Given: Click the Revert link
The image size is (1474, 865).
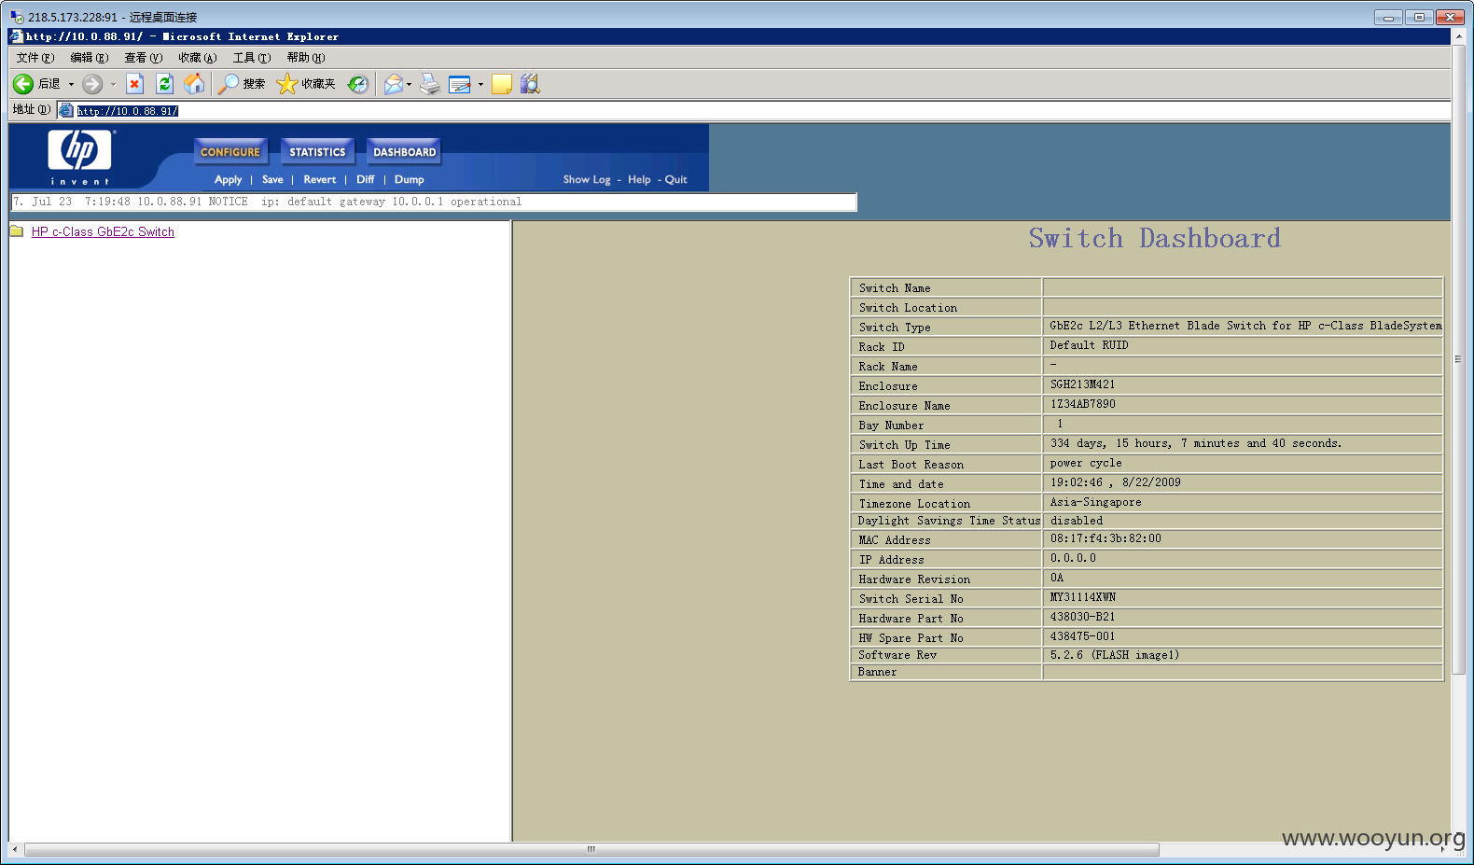Looking at the screenshot, I should click(x=320, y=179).
